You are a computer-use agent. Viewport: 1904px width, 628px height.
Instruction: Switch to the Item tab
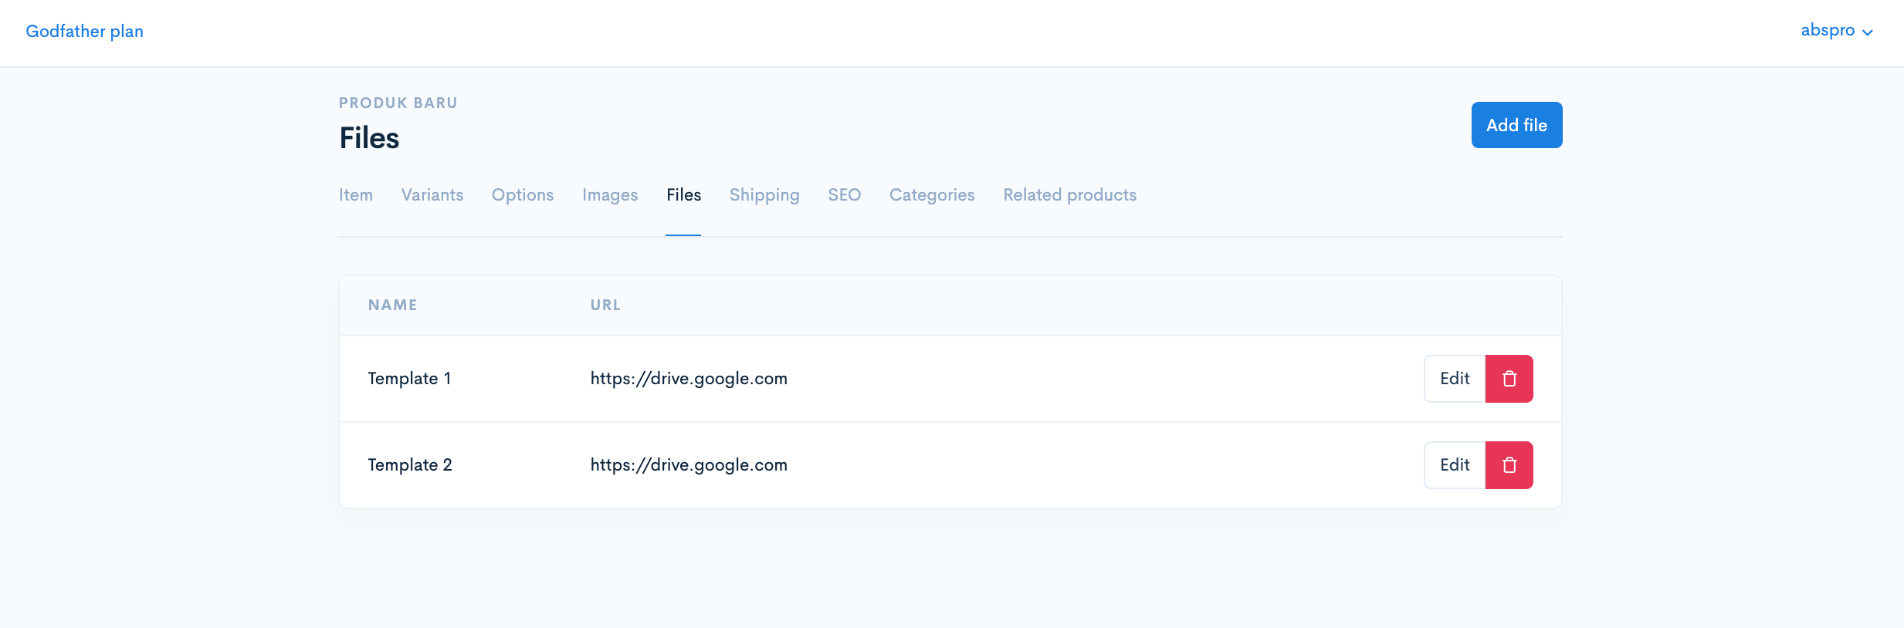[x=356, y=195]
